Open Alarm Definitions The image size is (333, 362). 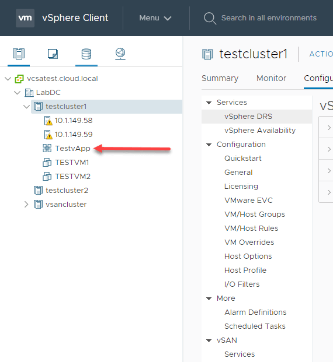(255, 312)
